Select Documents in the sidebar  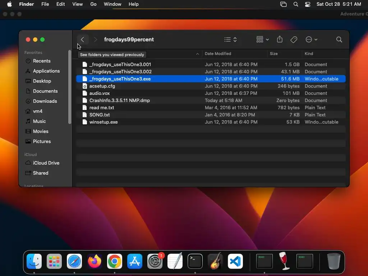click(41, 91)
